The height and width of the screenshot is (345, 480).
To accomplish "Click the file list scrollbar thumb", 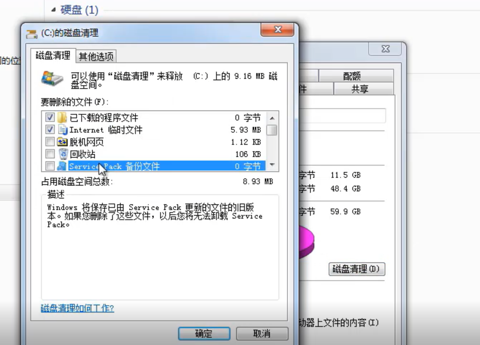I will coord(272,130).
